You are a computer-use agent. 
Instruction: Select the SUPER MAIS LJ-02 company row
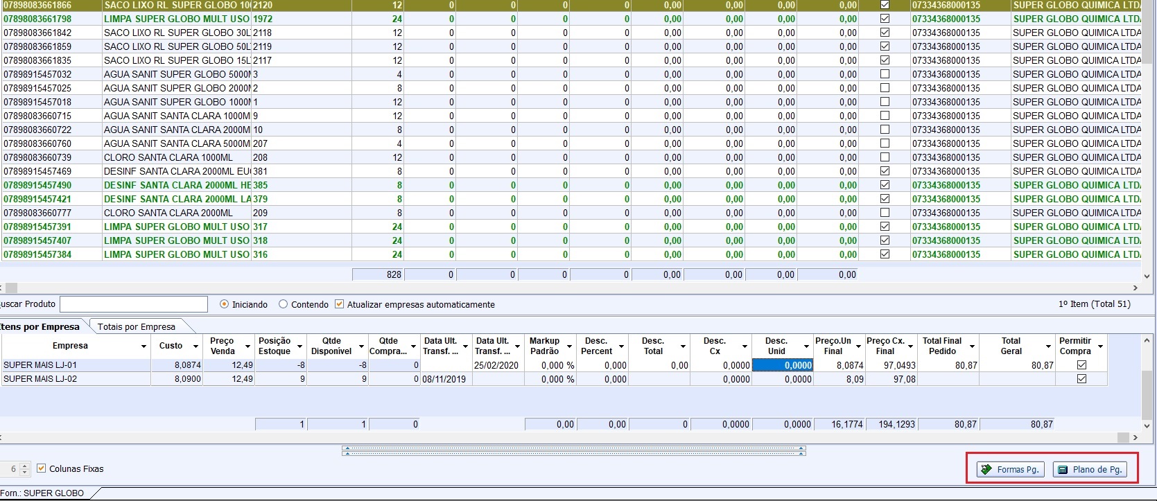554,379
